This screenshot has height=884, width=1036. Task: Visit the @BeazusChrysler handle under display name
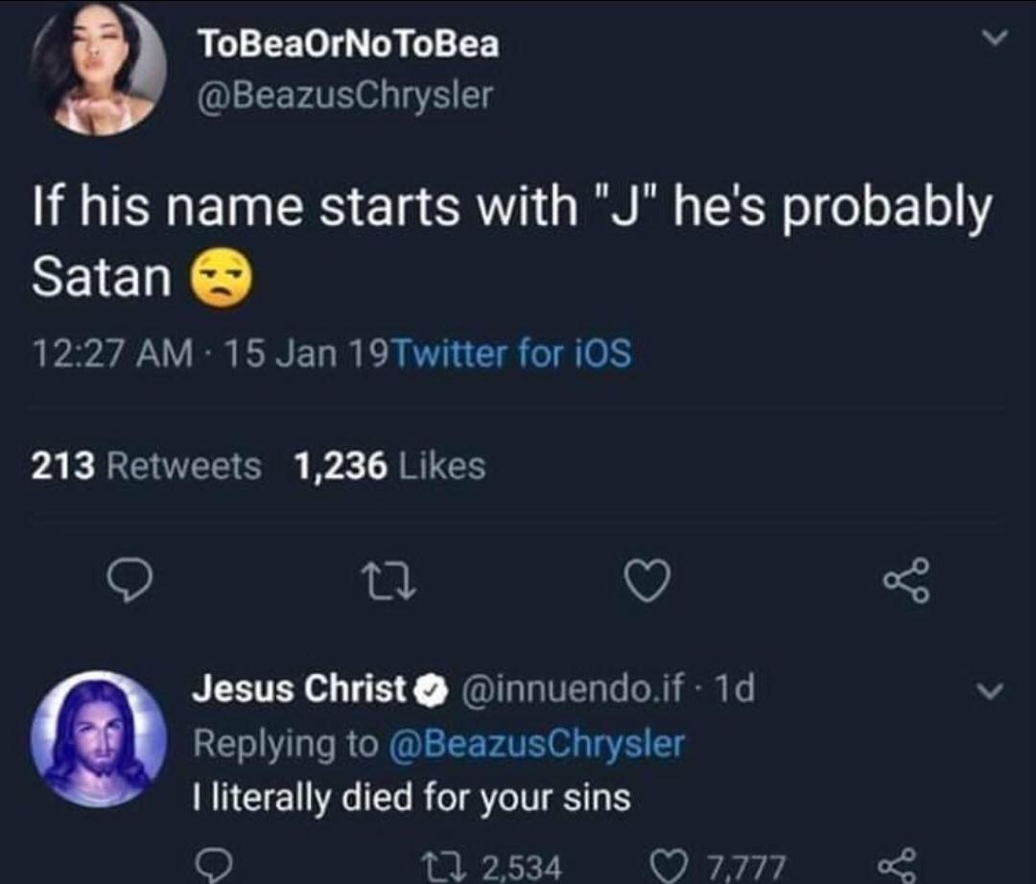pos(345,96)
